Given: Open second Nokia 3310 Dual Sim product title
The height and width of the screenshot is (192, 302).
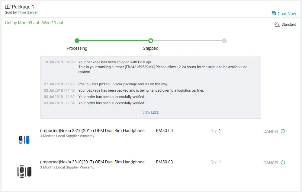Looking at the screenshot, I should (x=92, y=162).
